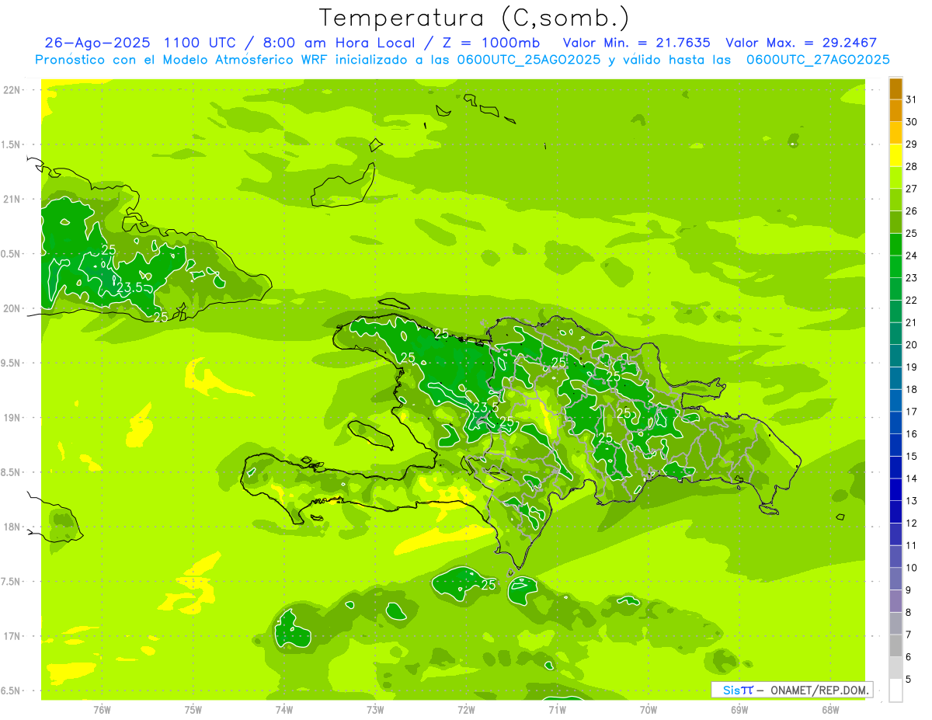932x720 pixels.
Task: Click the "73W" longitude axis label
Action: tap(375, 709)
